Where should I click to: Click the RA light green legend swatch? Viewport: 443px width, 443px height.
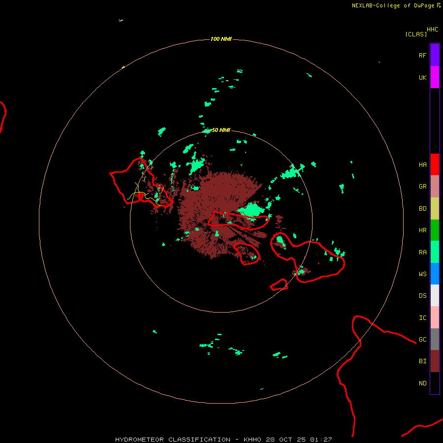pyautogui.click(x=435, y=252)
